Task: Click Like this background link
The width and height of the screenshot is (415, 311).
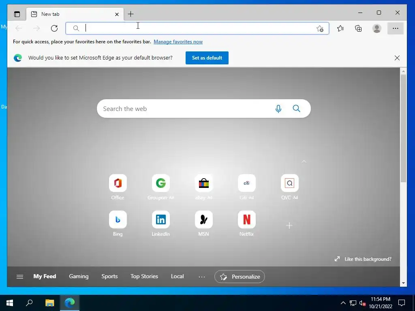Action: pos(363,259)
